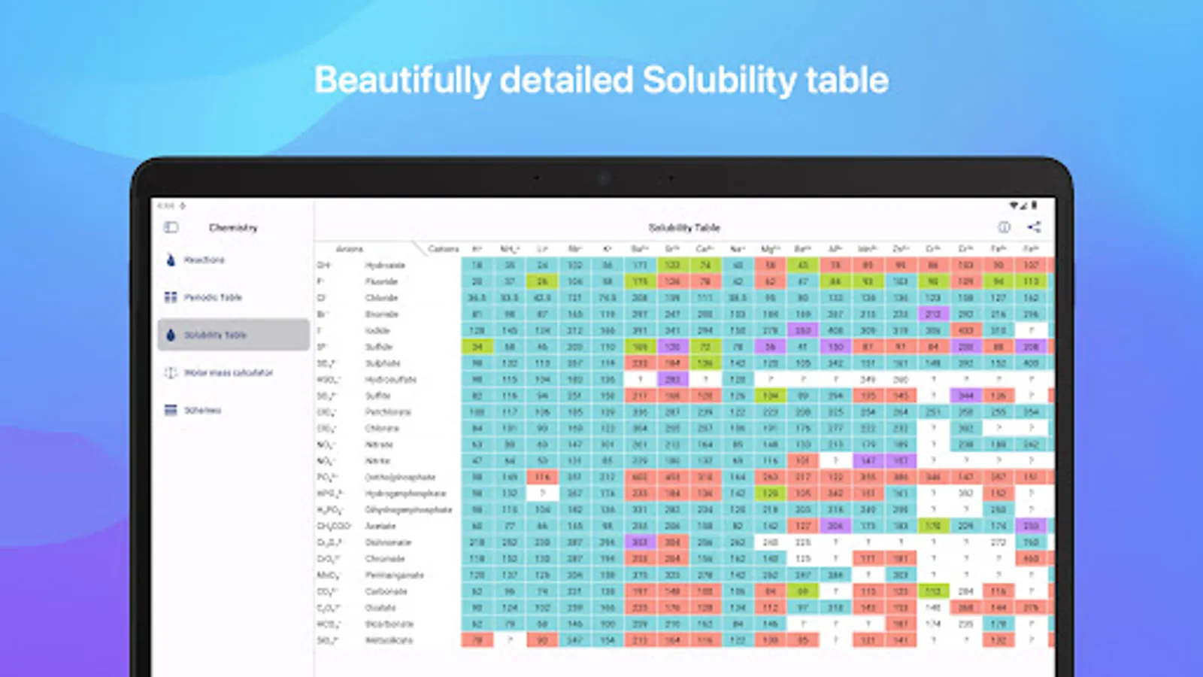
Task: Open the green Sulfide cell under H+
Action: (477, 347)
